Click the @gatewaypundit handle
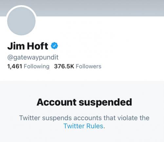 click(x=33, y=57)
